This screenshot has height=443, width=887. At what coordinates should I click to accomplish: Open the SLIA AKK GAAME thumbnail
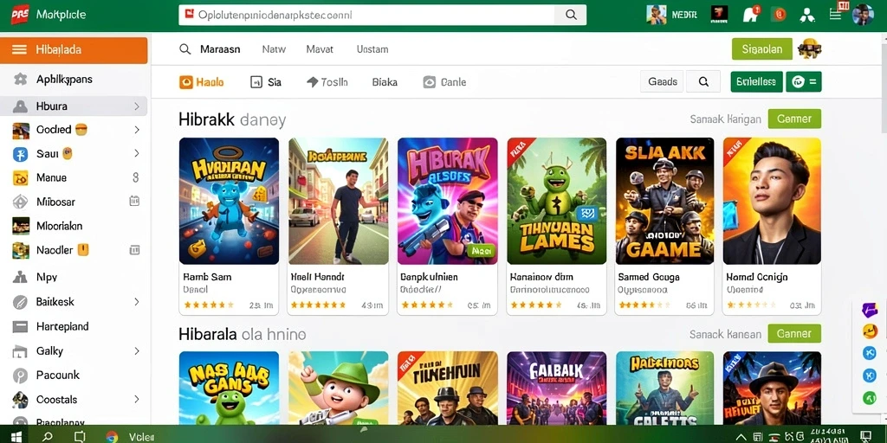click(664, 201)
